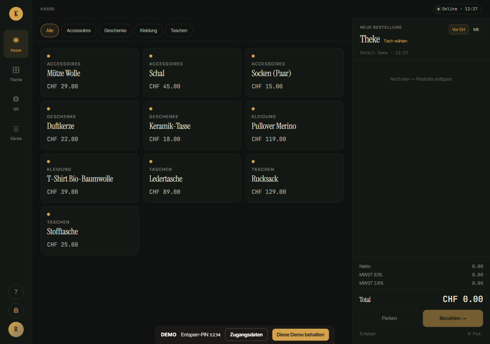
Task: Park the order with Parken
Action: pyautogui.click(x=389, y=318)
